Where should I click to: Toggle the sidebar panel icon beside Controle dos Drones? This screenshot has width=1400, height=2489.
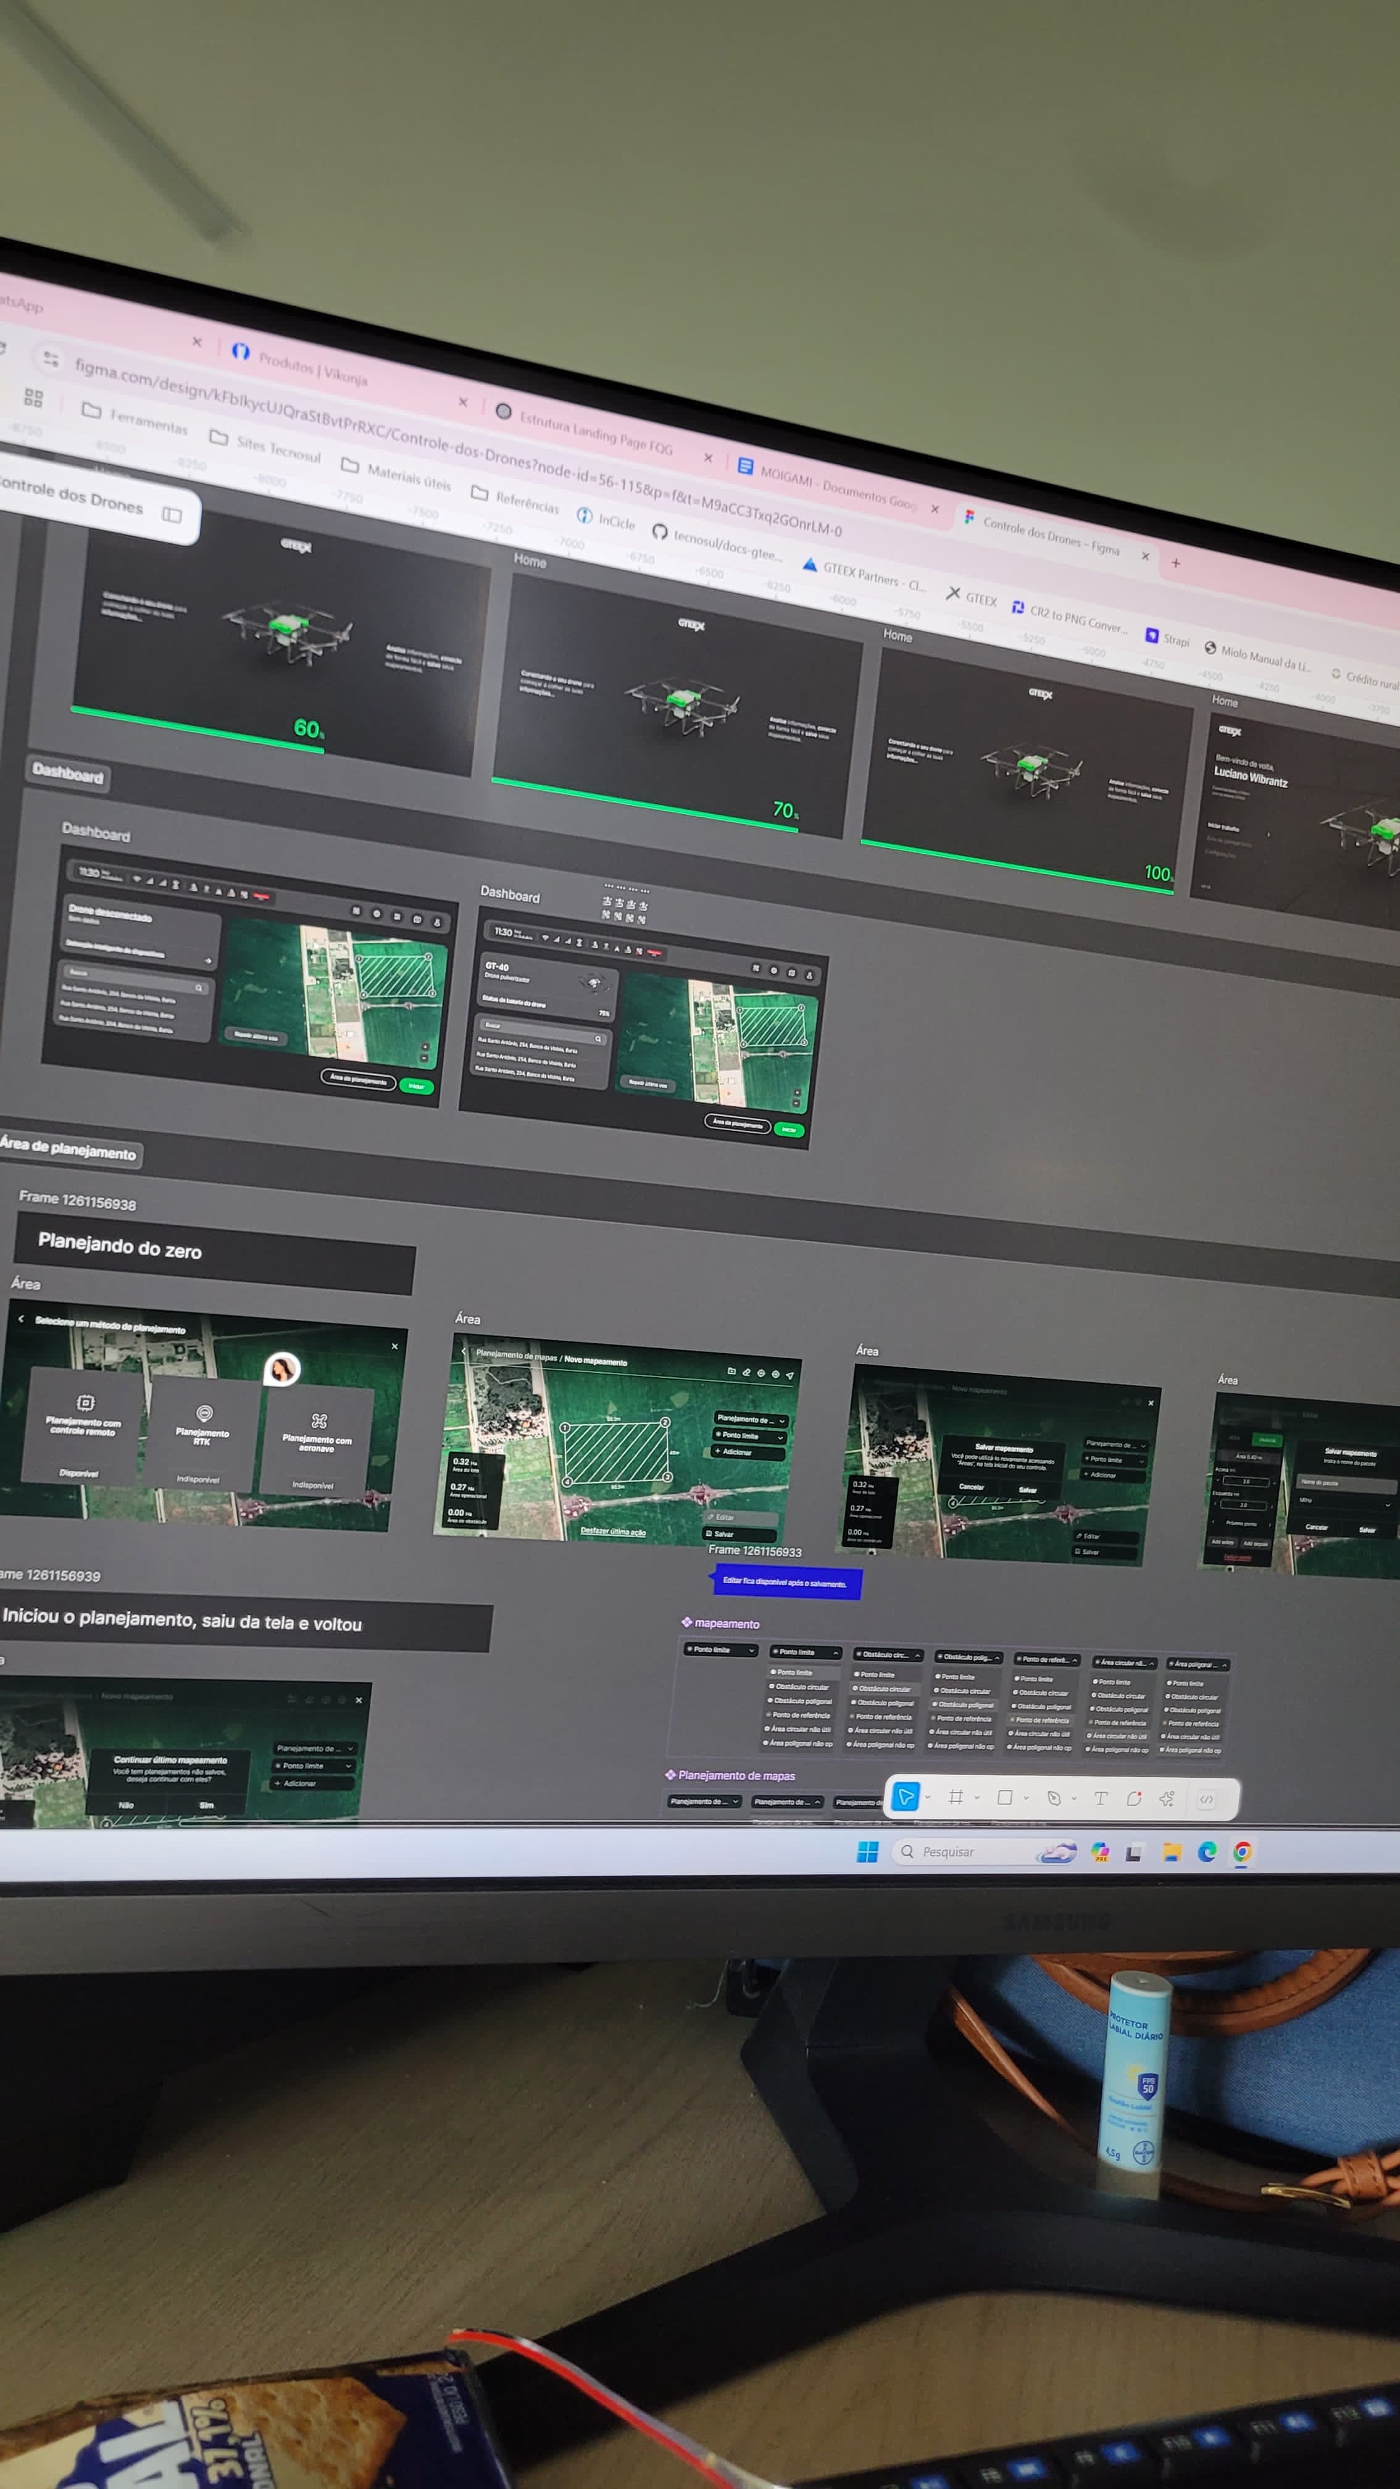(172, 514)
